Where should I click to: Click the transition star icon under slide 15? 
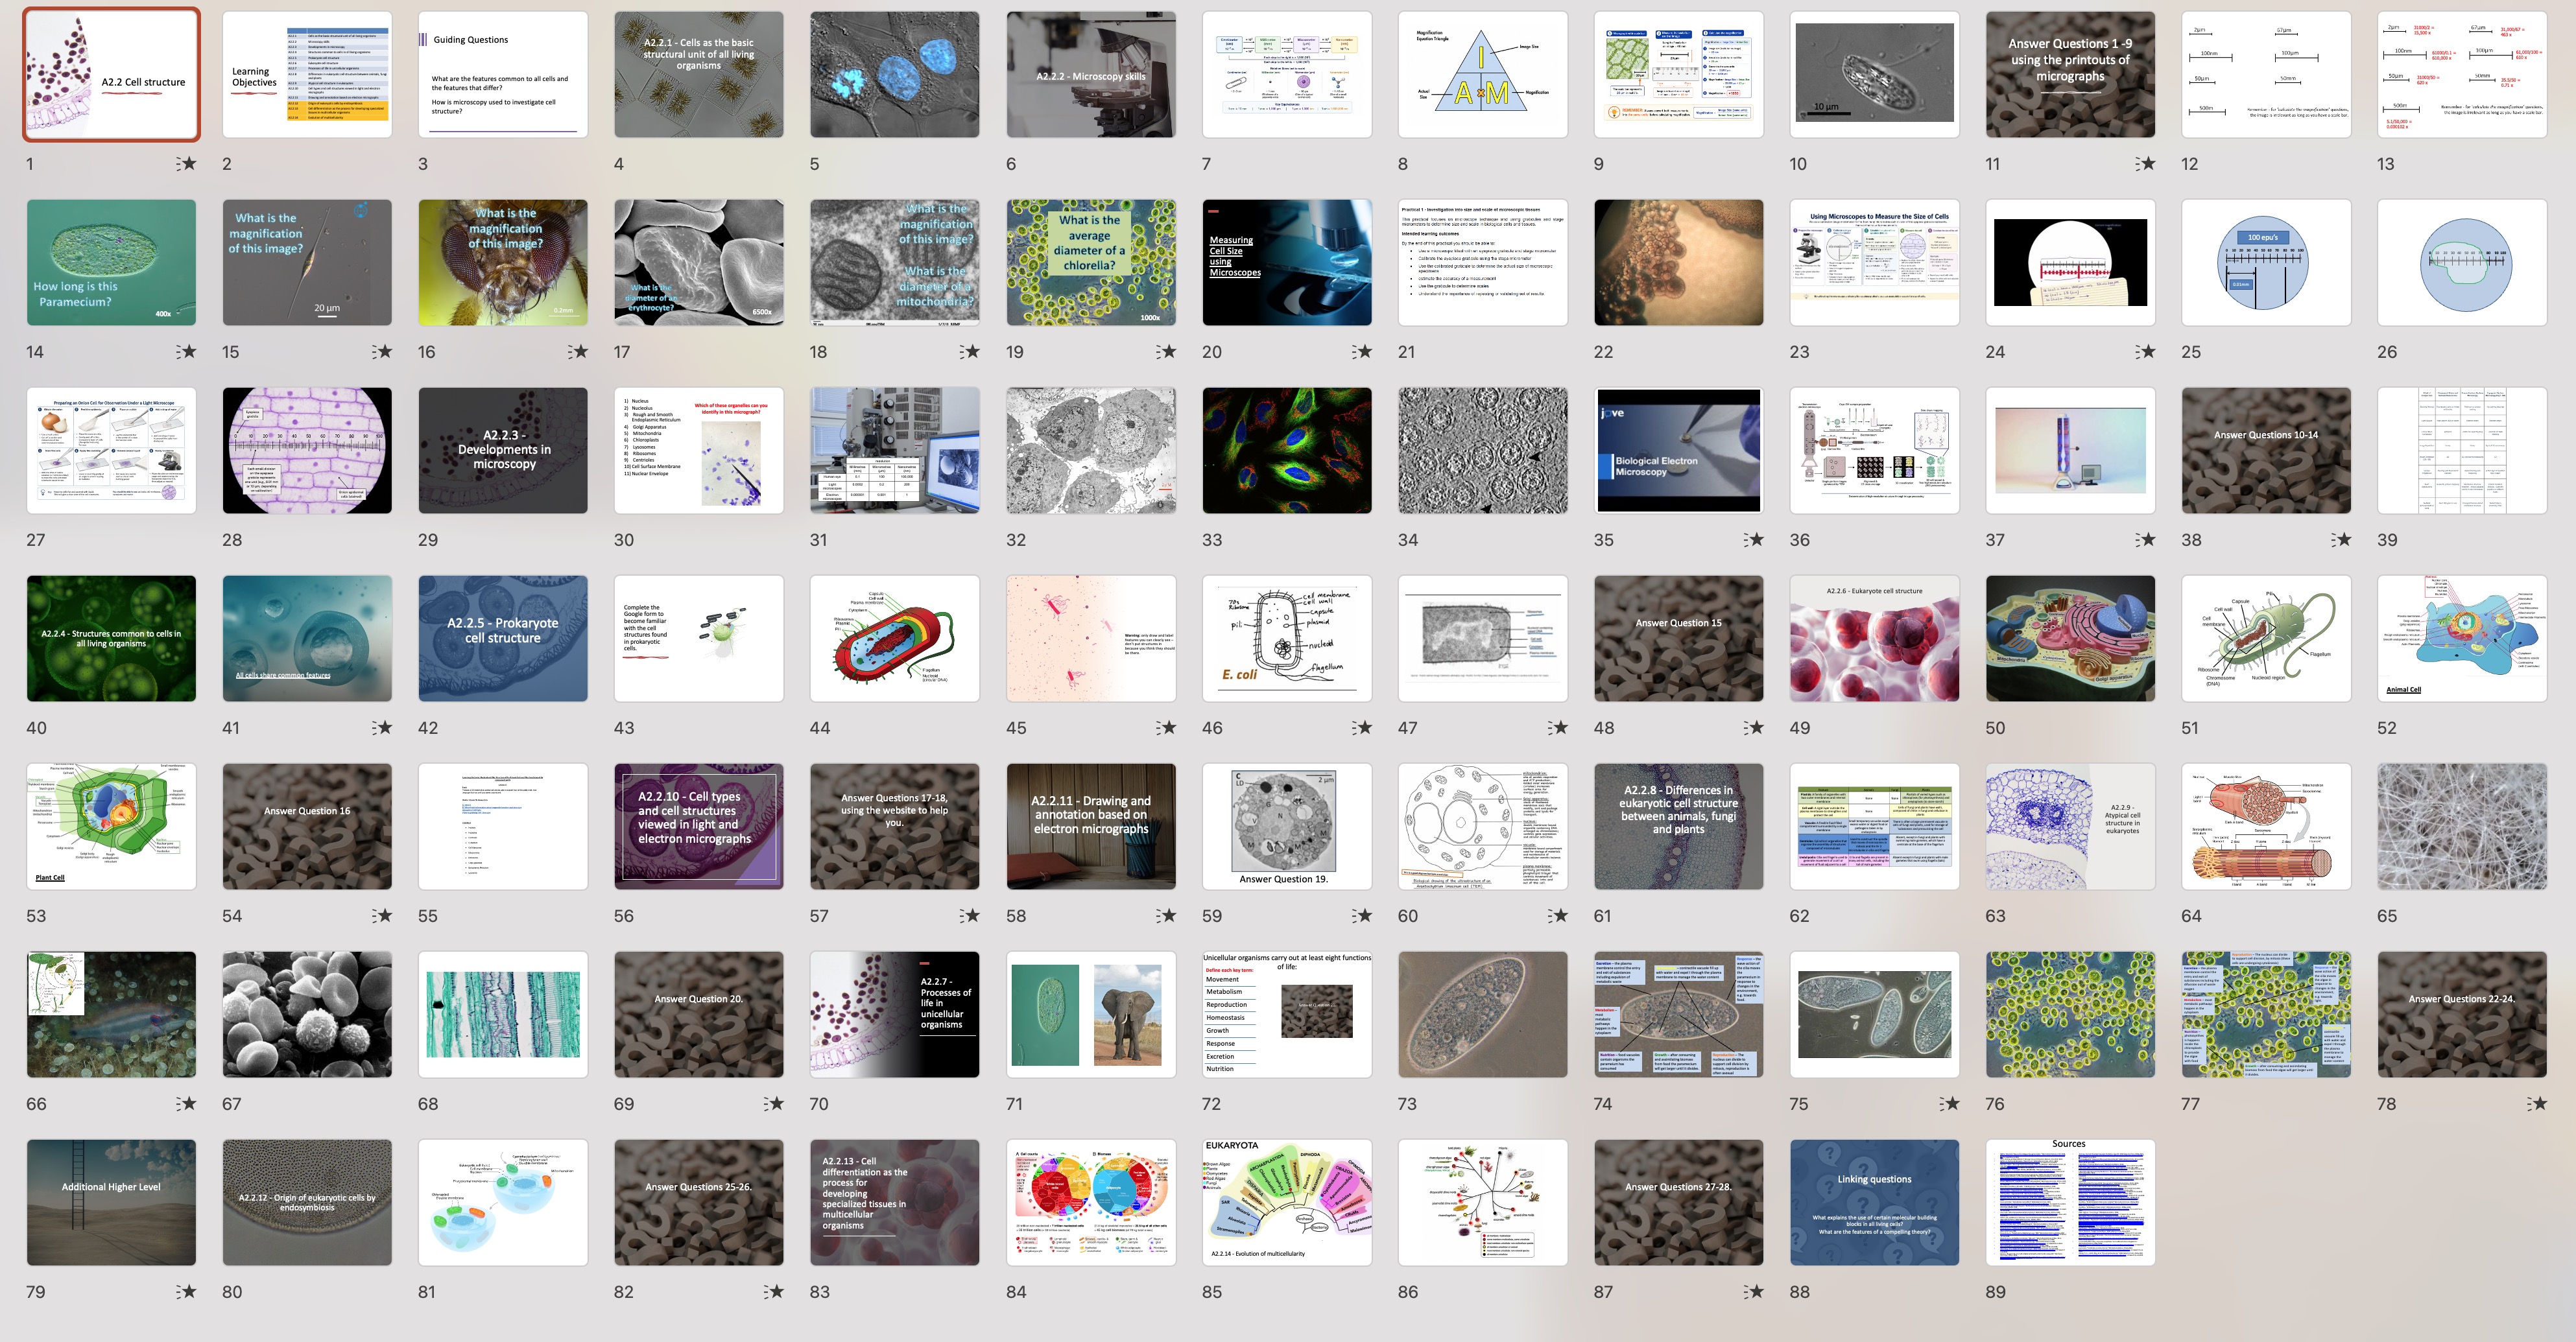click(x=382, y=352)
